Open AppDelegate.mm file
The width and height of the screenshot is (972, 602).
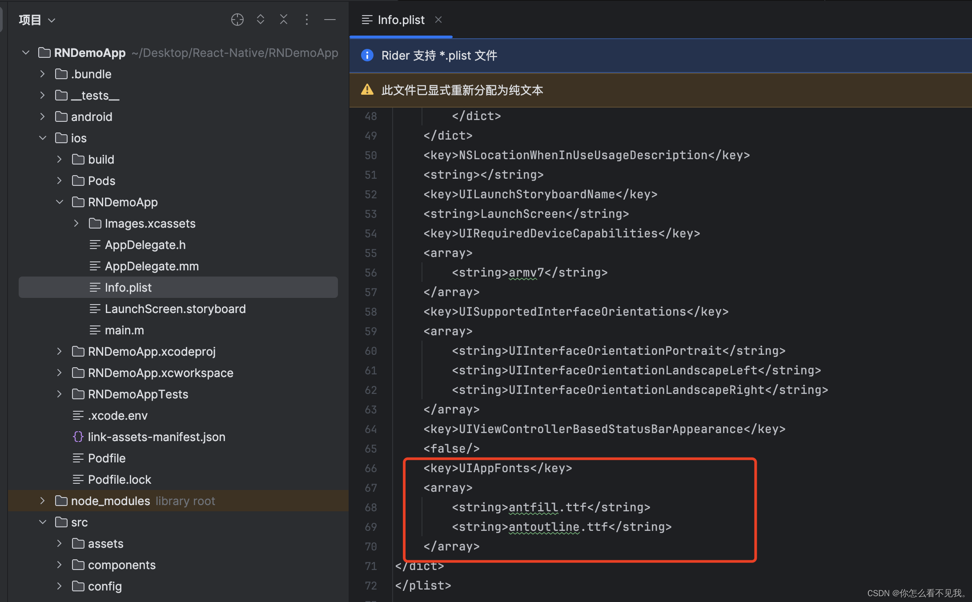pyautogui.click(x=151, y=266)
